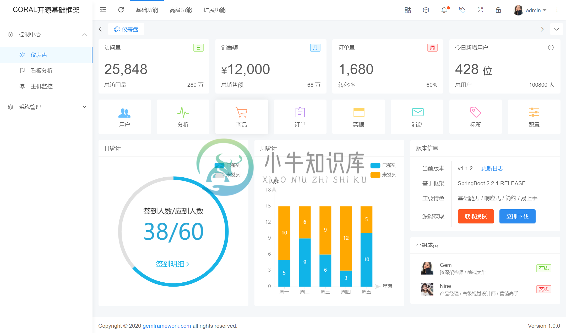Toggle 已签到 legend in 日统计 chart
The width and height of the screenshot is (566, 334).
(x=228, y=165)
